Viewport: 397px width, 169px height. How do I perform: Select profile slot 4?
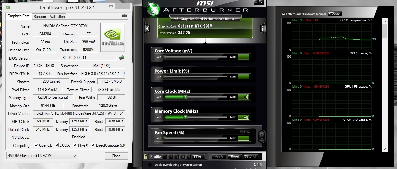(183, 157)
